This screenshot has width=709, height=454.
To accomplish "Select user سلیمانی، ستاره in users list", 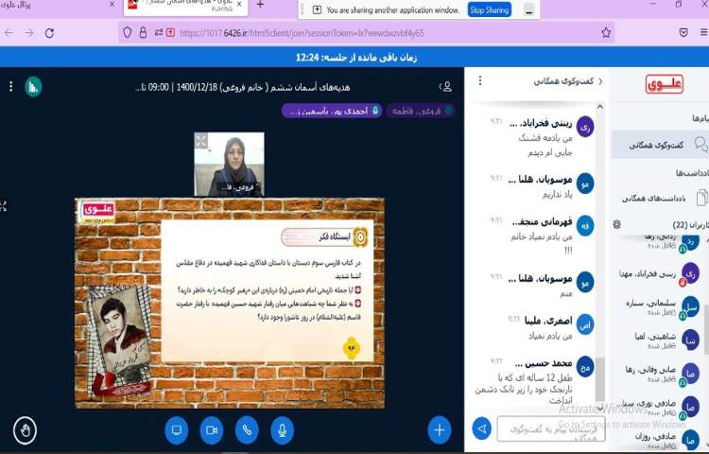I will point(660,306).
